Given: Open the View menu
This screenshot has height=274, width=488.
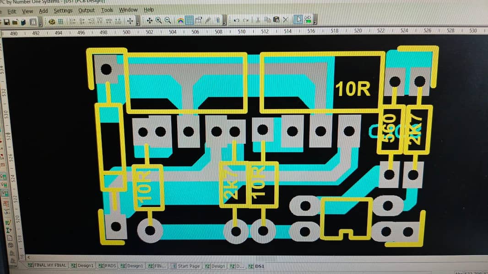Looking at the screenshot, I should (27, 11).
